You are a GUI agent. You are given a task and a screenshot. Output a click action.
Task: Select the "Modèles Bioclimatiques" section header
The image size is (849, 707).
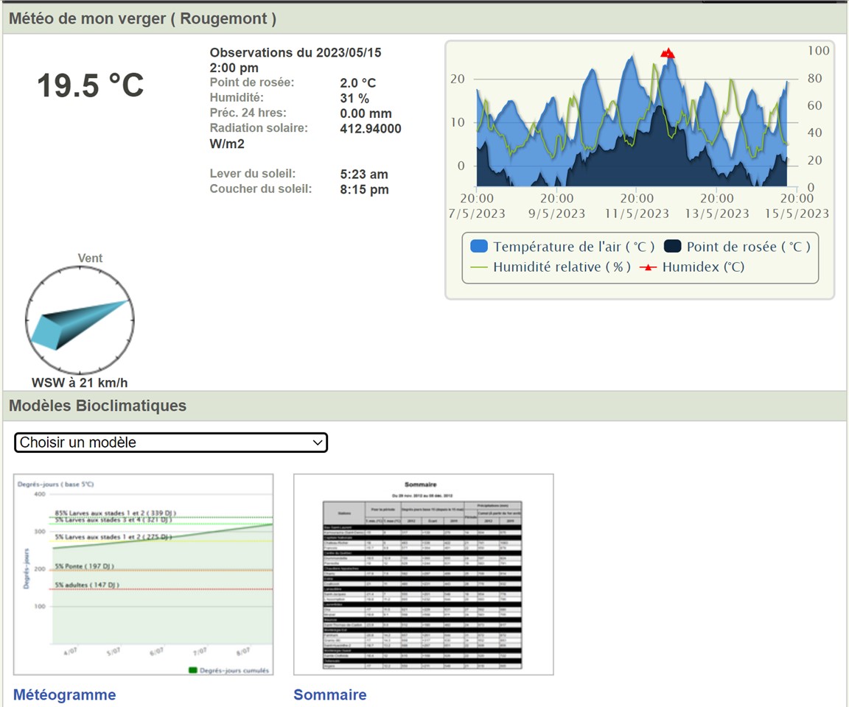(97, 406)
